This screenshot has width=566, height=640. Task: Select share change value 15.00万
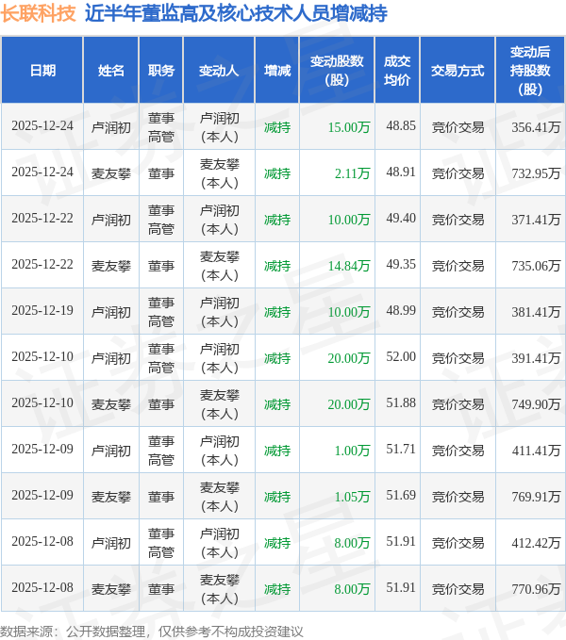point(349,127)
